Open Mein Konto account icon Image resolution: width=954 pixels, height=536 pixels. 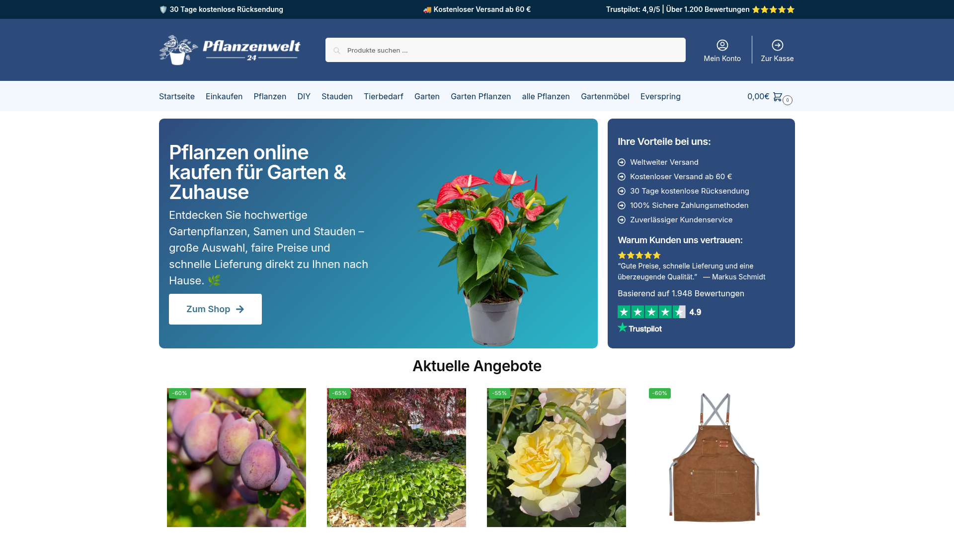pos(722,45)
